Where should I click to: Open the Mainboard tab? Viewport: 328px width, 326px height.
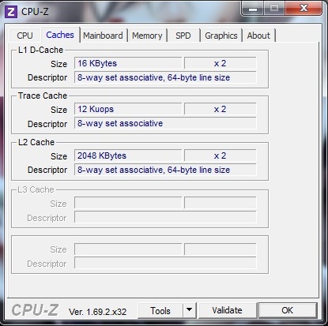click(103, 36)
